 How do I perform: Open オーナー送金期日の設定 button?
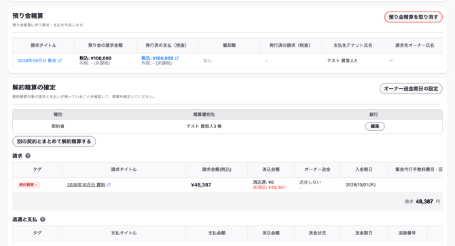pos(411,89)
